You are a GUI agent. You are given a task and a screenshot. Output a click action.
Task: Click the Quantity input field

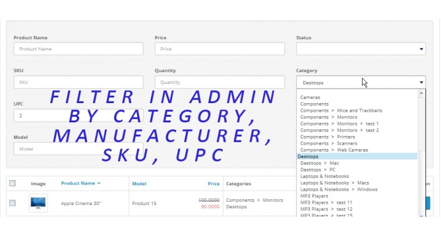[220, 82]
